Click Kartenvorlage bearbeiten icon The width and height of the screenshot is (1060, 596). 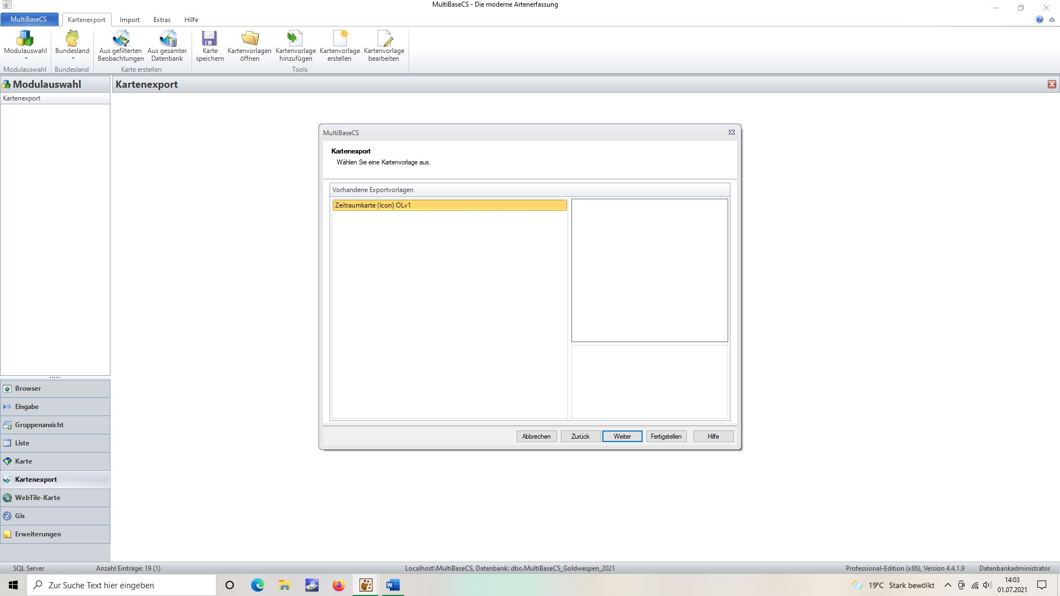384,38
